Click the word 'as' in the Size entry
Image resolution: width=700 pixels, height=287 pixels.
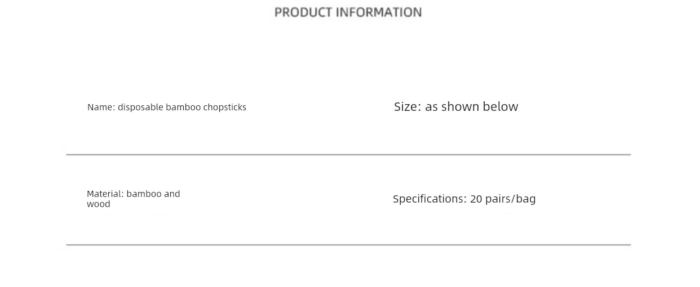point(431,107)
